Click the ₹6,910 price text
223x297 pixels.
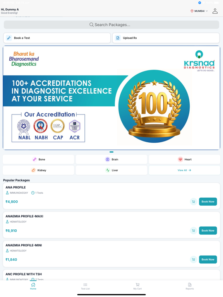click(11, 231)
